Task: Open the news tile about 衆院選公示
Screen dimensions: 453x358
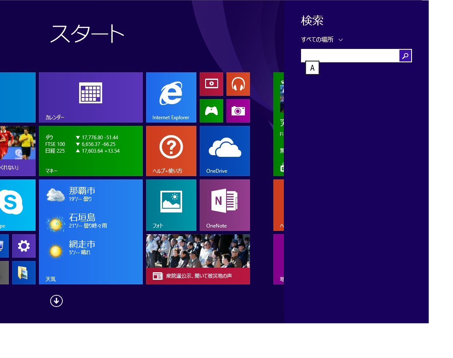Action: (198, 259)
